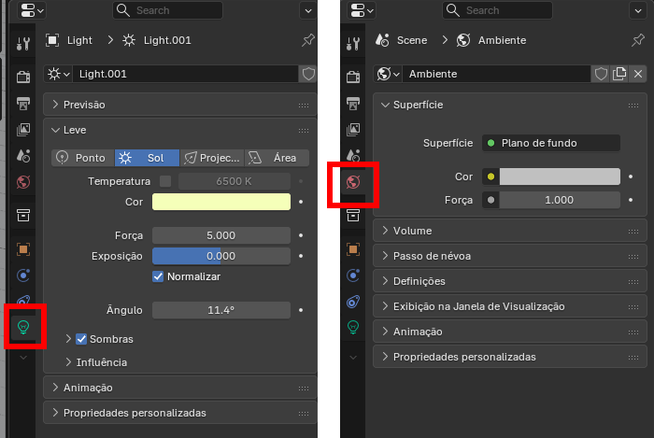Uncheck the Normalizar checkbox
Image resolution: width=654 pixels, height=438 pixels.
coord(158,276)
